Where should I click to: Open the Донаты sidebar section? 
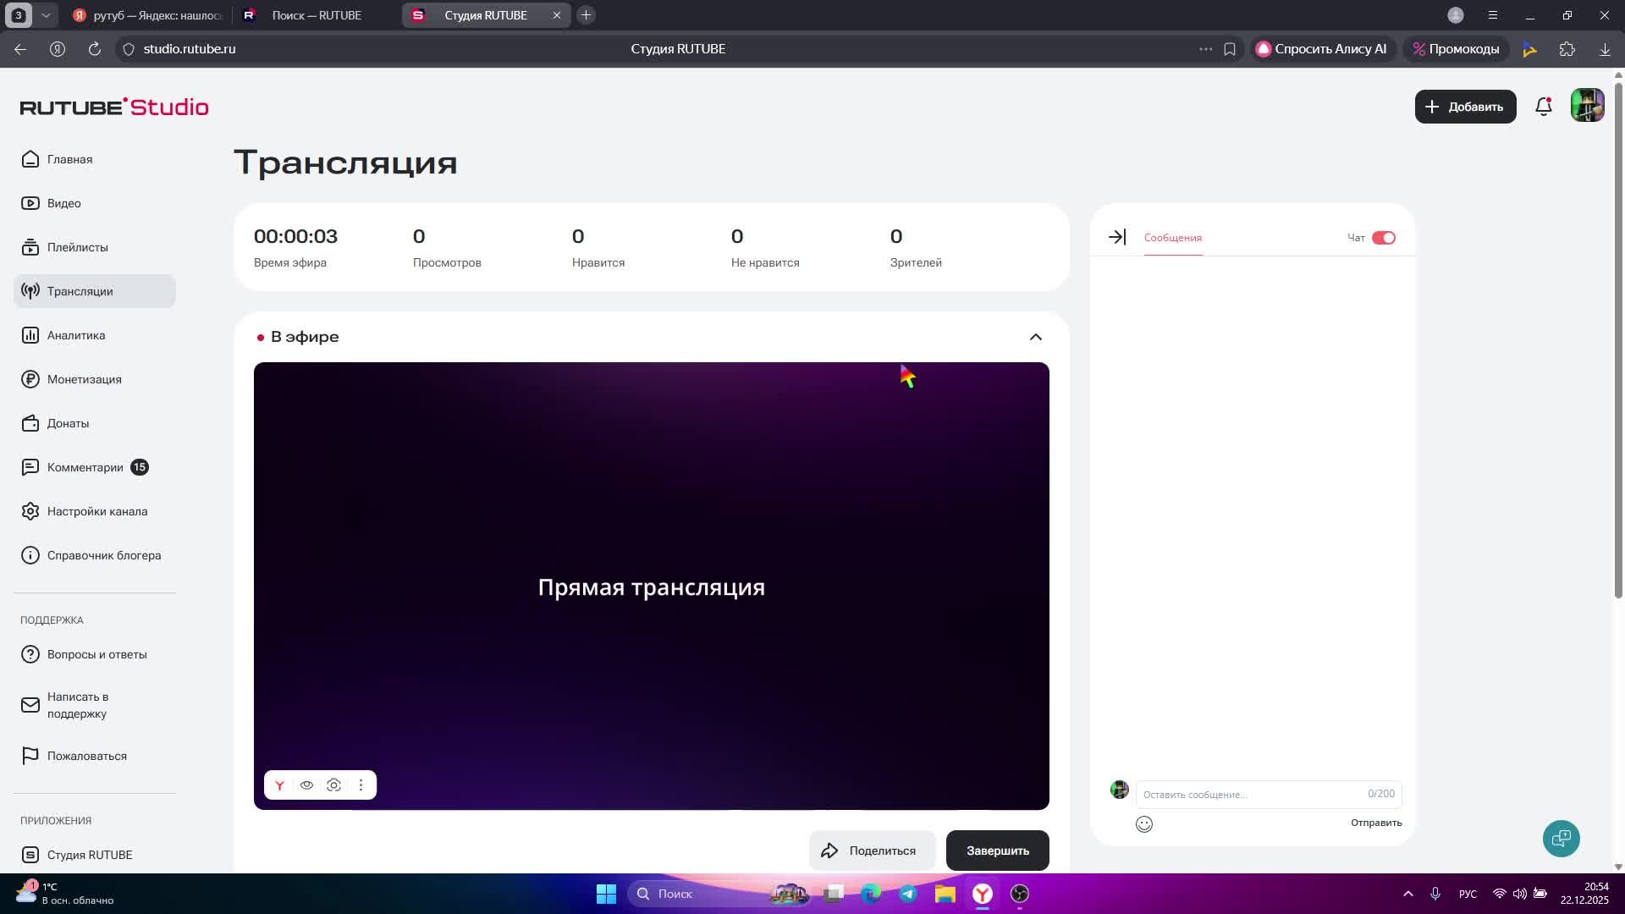click(68, 423)
